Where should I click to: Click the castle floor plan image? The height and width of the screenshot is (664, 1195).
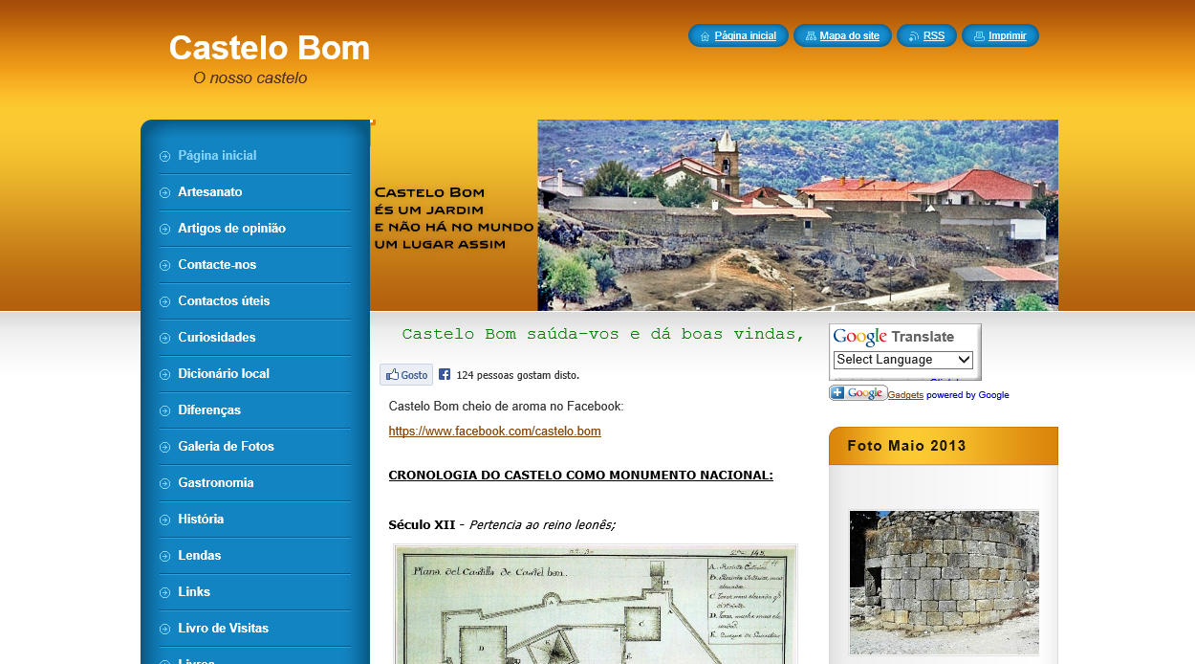595,605
